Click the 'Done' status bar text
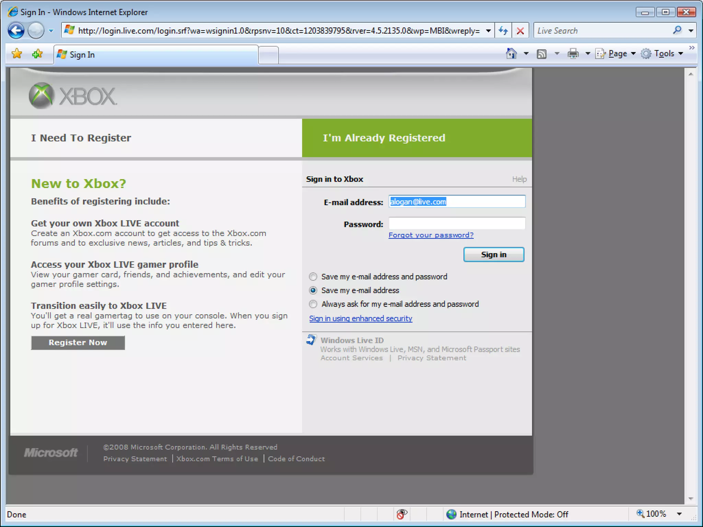 pos(16,514)
